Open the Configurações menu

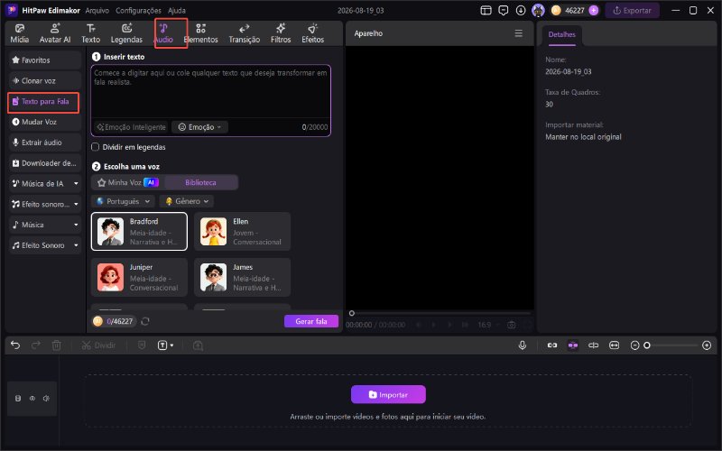(138, 10)
